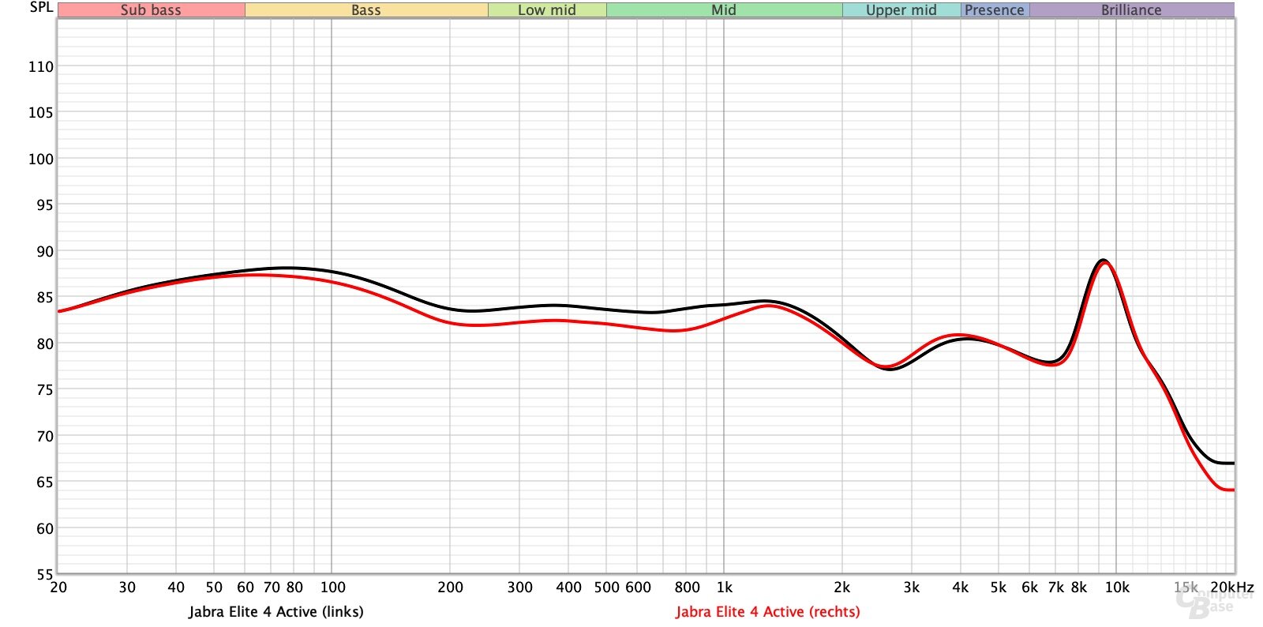Click the 5k frequency axis label
Viewport: 1263px width, 627px height.
999,587
